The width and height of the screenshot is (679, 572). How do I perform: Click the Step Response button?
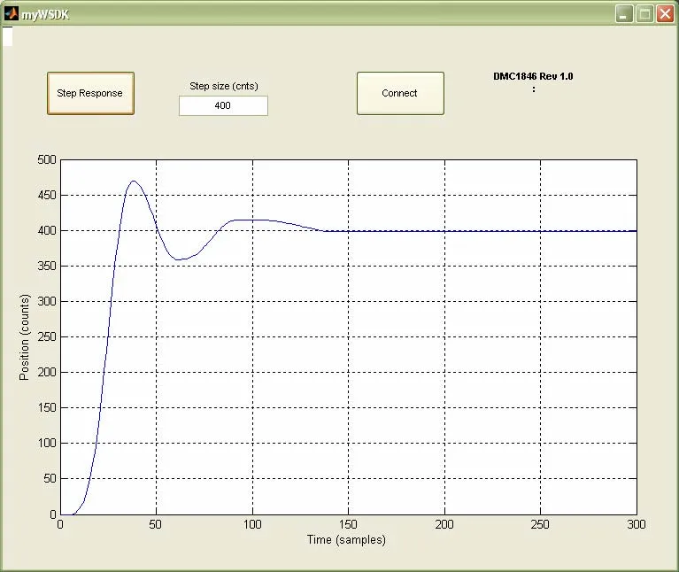point(90,93)
